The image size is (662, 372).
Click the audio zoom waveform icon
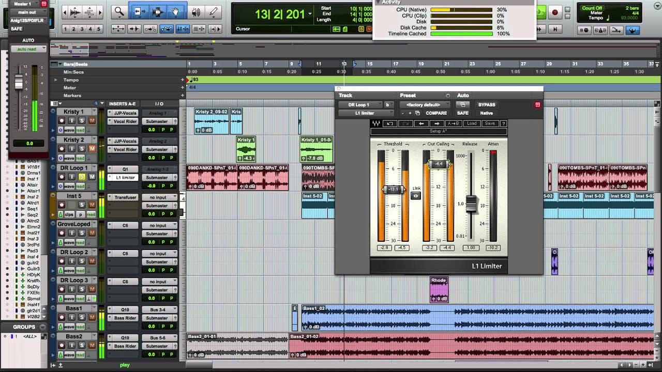point(75,11)
